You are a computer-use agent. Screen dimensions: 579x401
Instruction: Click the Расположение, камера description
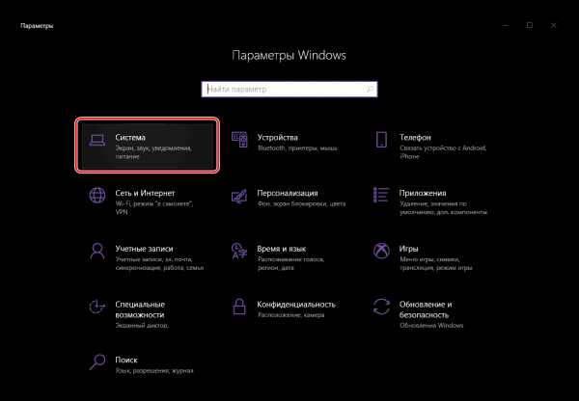pos(291,315)
